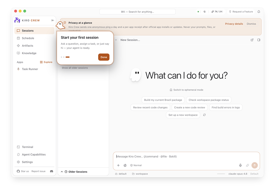The width and height of the screenshot is (275, 192).
Task: Click the message Kiro Crew input field
Action: 186,157
